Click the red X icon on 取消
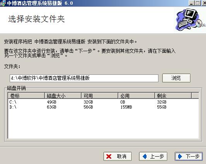This screenshot has height=164, width=206. click(109, 157)
